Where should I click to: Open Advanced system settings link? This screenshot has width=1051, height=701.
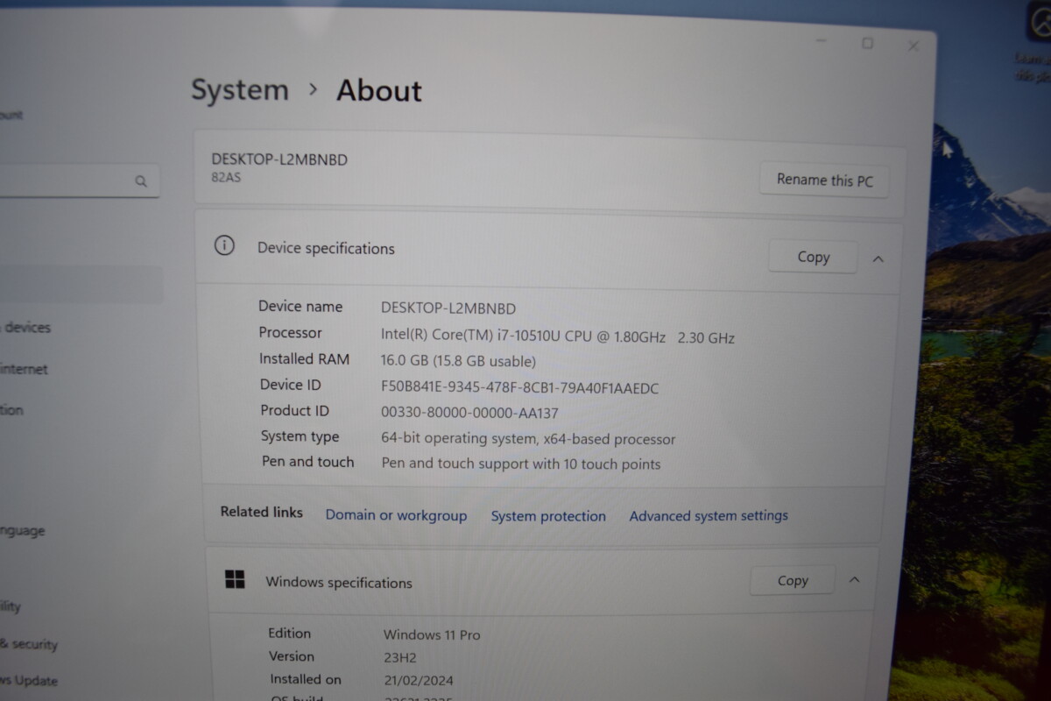tap(709, 516)
